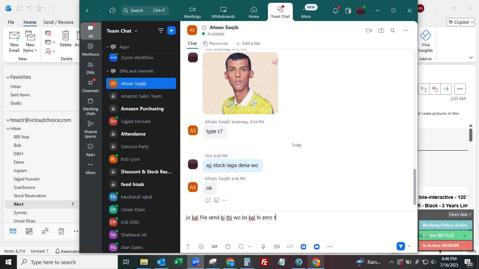
Task: Send the typed message
Action: click(401, 246)
